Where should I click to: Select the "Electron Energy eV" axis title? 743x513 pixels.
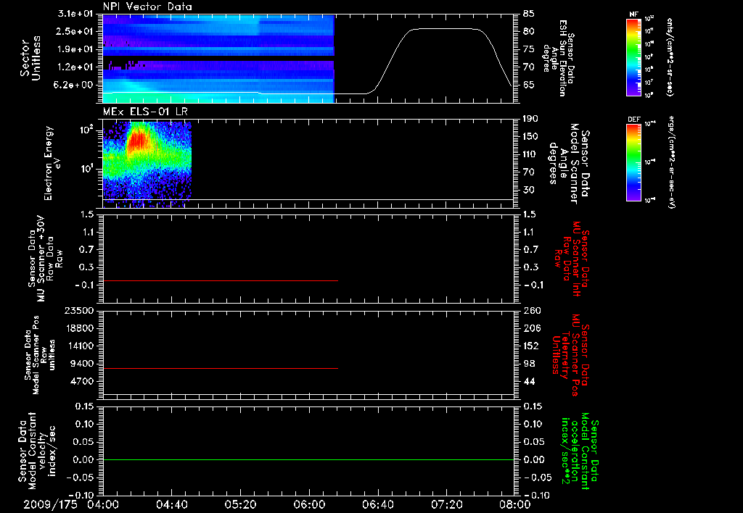pos(53,163)
